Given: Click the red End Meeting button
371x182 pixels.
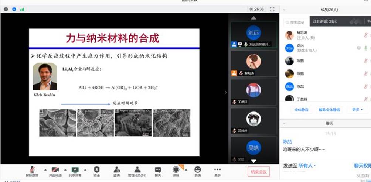Looking at the screenshot, I should coord(258,171).
